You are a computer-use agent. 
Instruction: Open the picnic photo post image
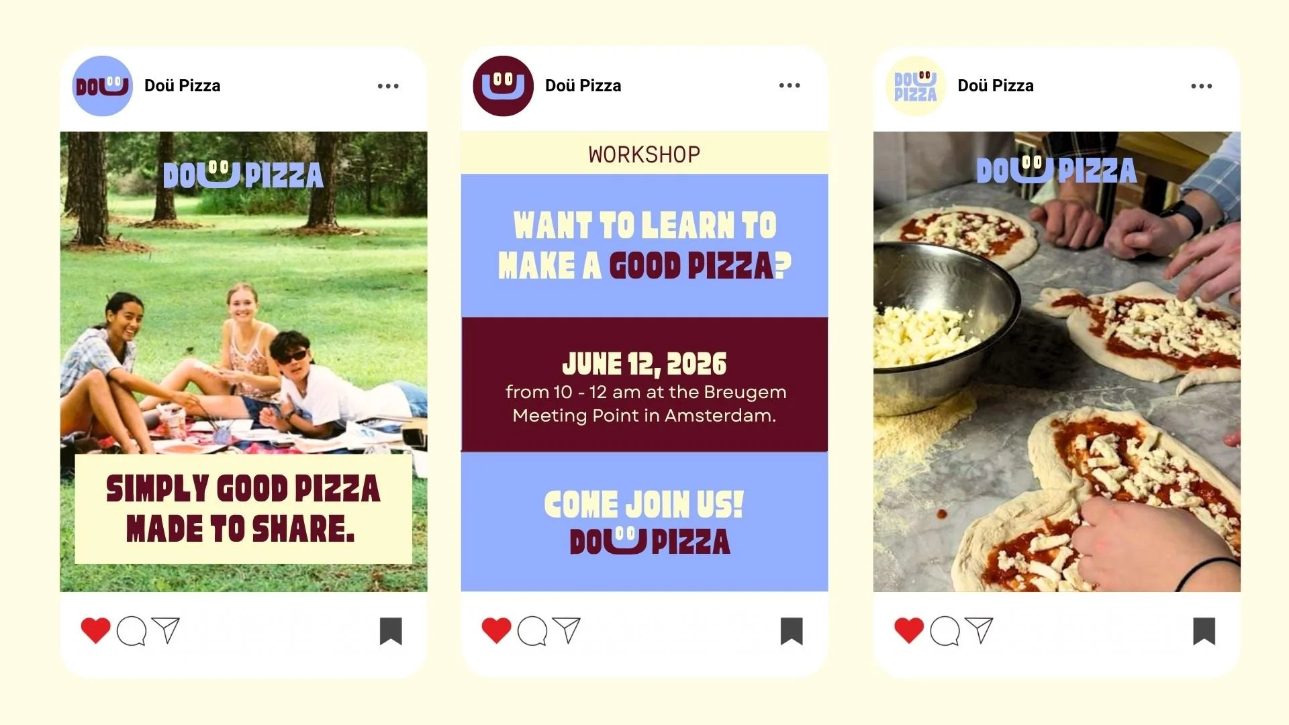[x=244, y=361]
